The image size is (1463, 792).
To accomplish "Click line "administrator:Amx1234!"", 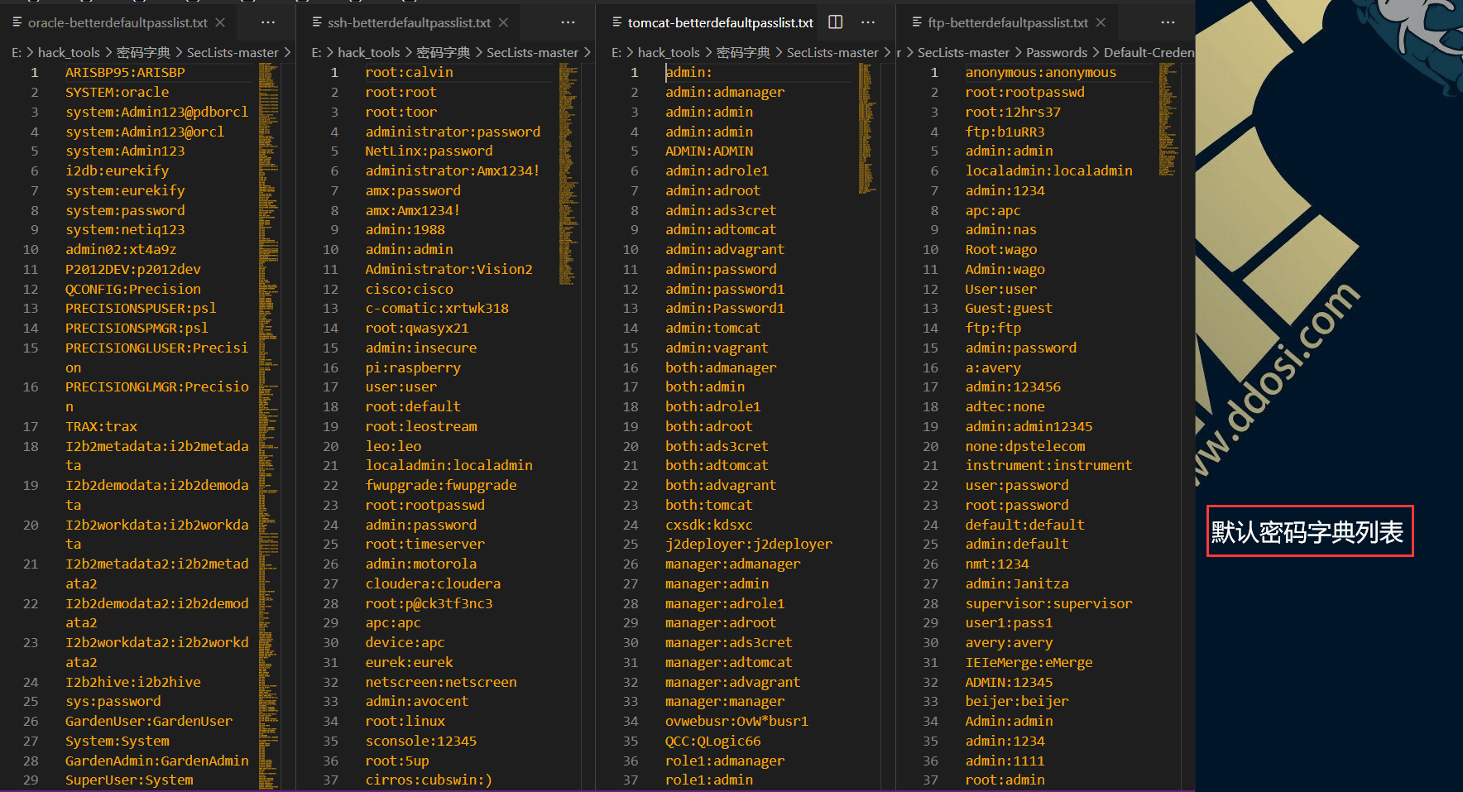I will point(453,170).
